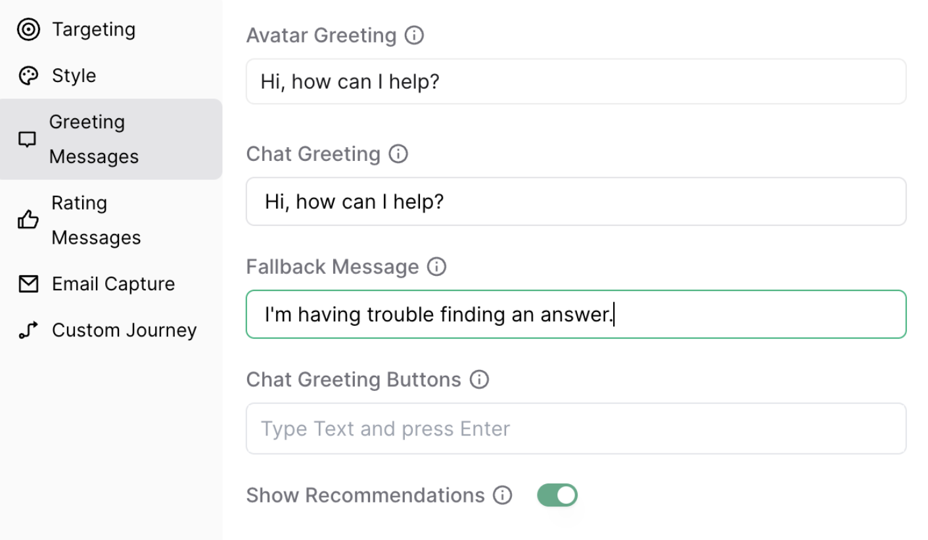Click the Rating Messages thumbs-up icon
Screen dimensions: 928x540
[28, 220]
